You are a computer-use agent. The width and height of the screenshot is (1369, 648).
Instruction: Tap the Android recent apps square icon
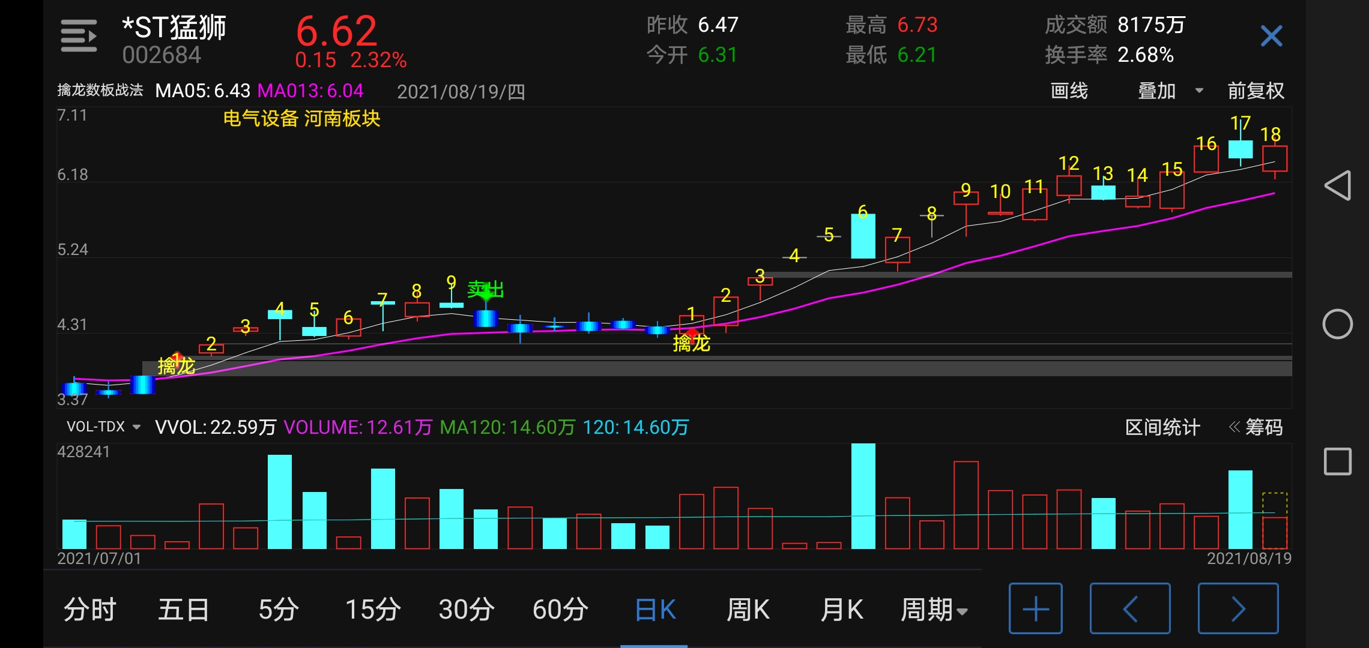[x=1337, y=461]
